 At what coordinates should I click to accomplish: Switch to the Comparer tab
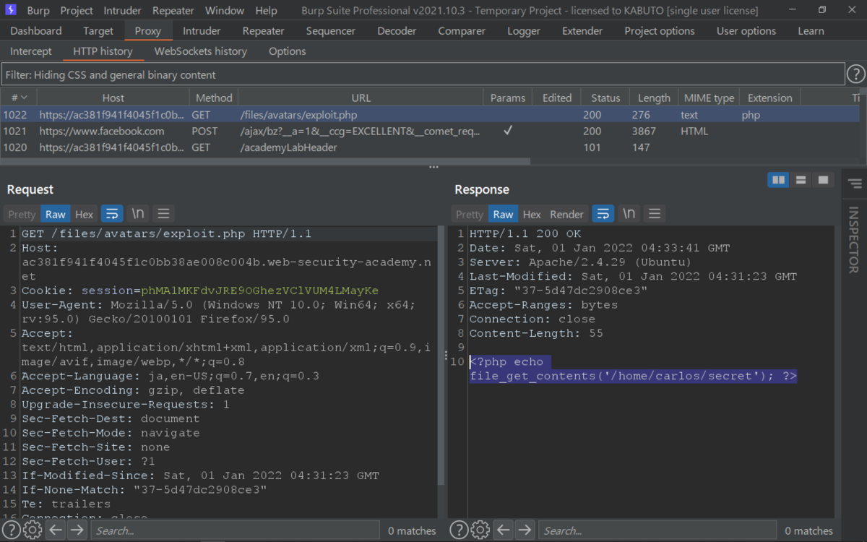(462, 31)
